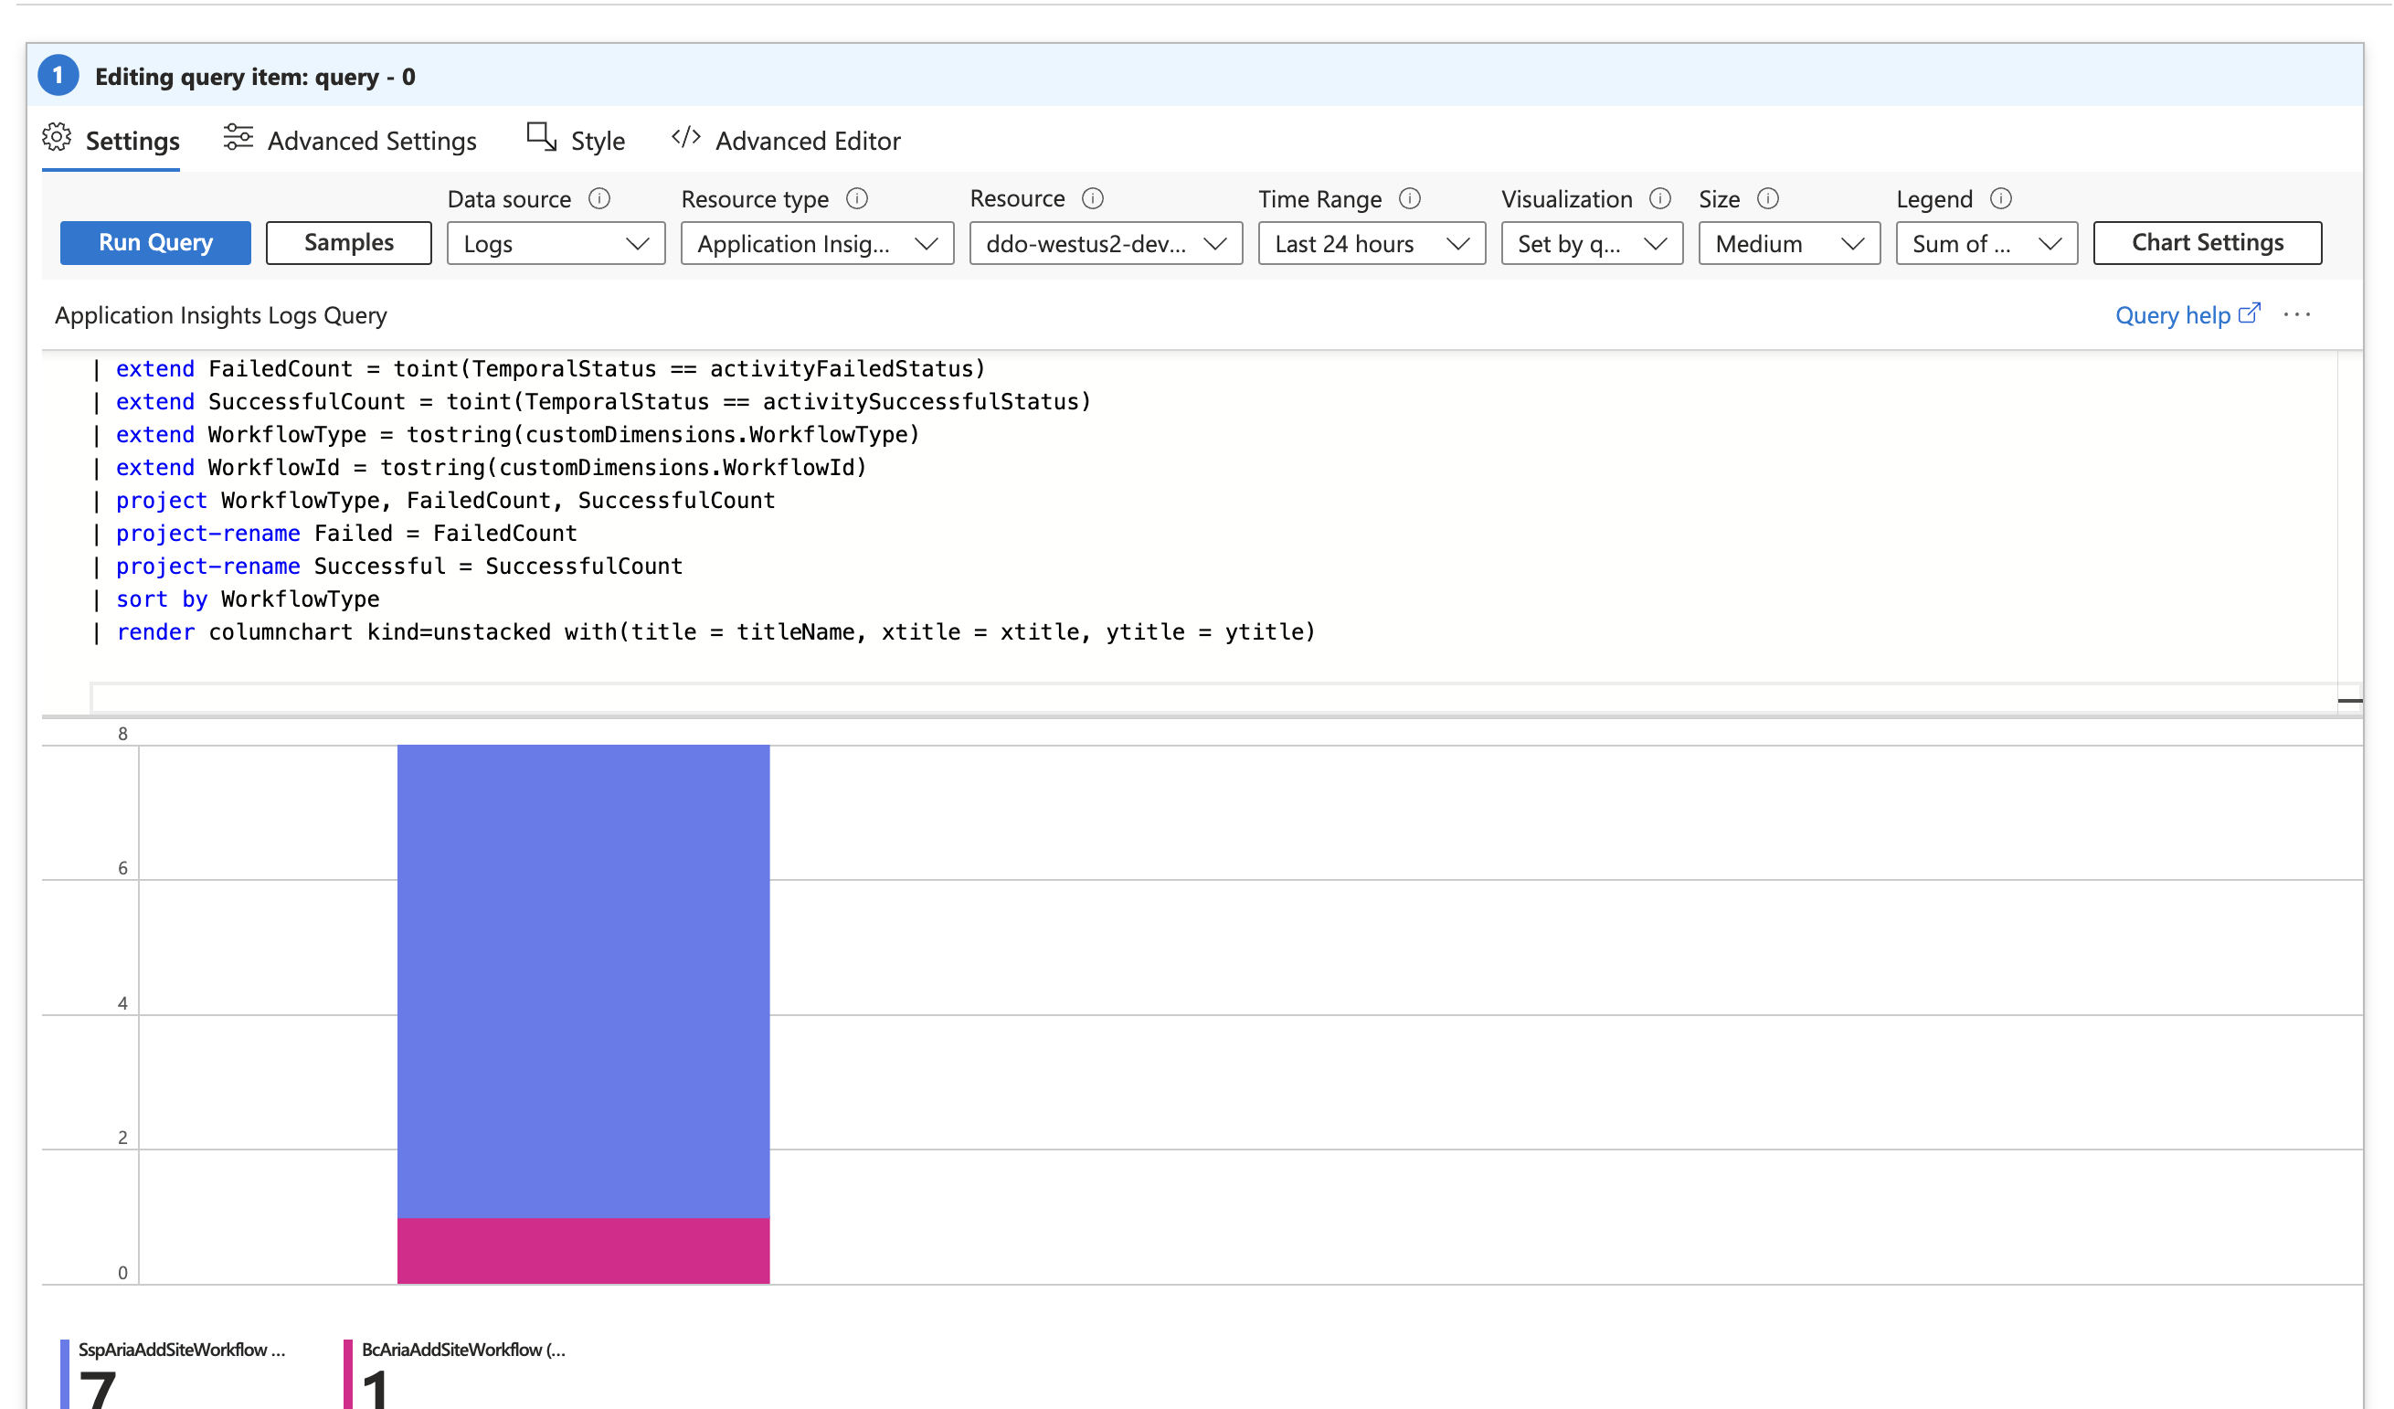This screenshot has height=1409, width=2394.
Task: Click the Visualization info icon
Action: coord(1659,198)
